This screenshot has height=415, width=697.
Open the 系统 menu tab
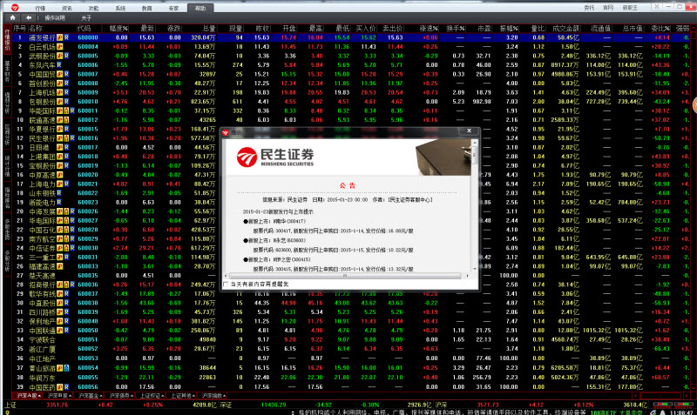(120, 8)
